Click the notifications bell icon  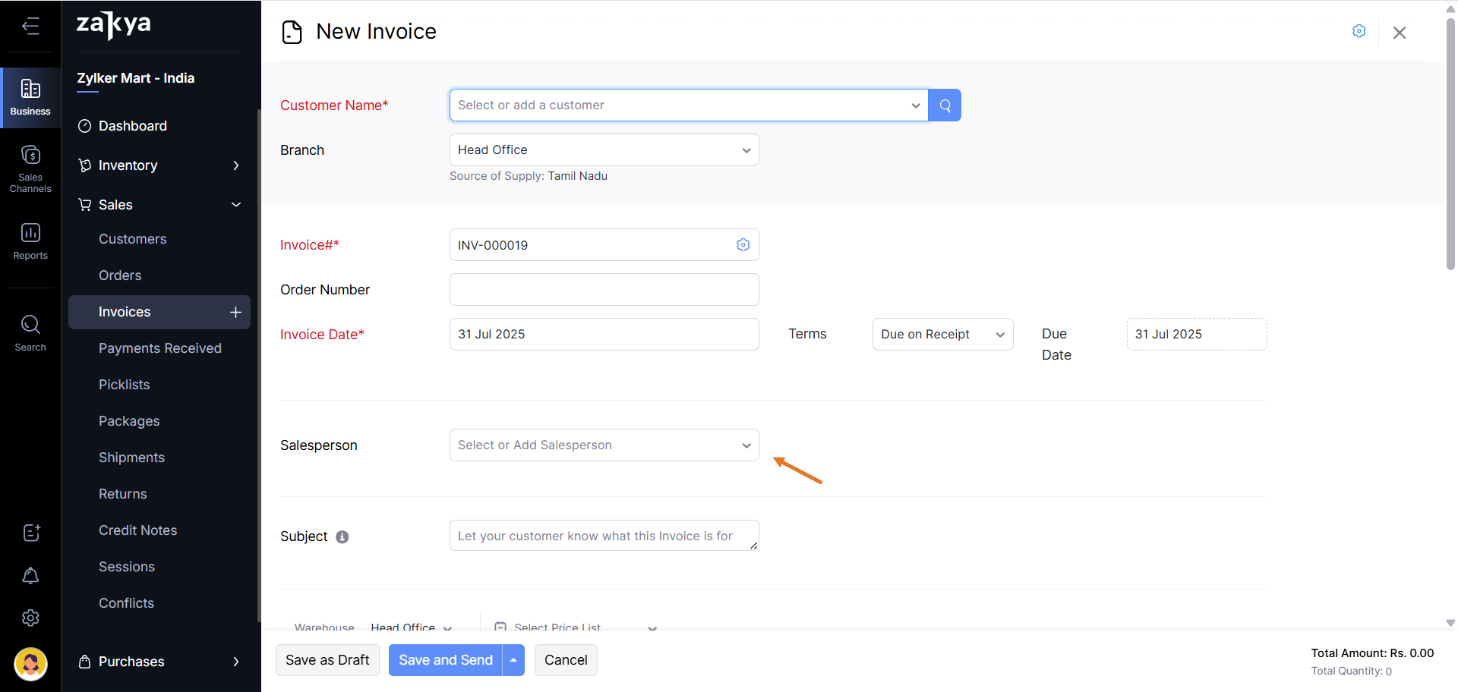(30, 576)
